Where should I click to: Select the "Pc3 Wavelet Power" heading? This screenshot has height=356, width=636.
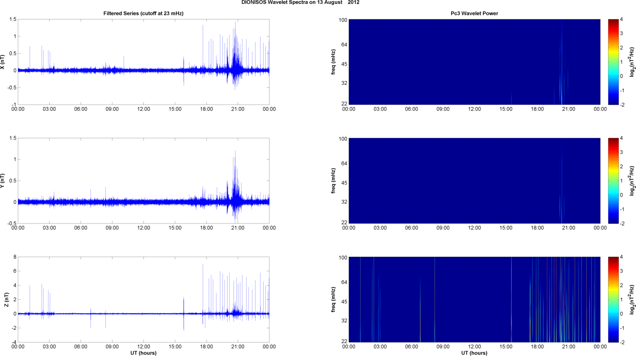point(474,13)
